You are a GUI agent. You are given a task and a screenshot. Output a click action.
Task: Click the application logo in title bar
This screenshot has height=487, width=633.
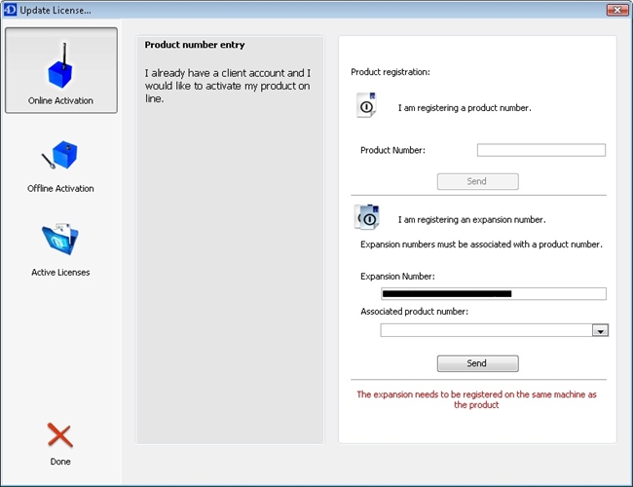(10, 10)
